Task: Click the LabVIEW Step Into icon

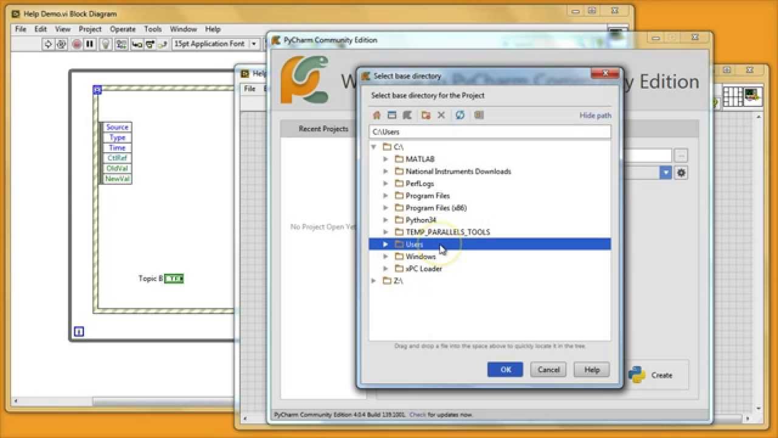Action: pos(137,44)
